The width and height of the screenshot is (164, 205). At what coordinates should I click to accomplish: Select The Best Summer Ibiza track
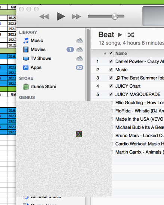click(142, 78)
